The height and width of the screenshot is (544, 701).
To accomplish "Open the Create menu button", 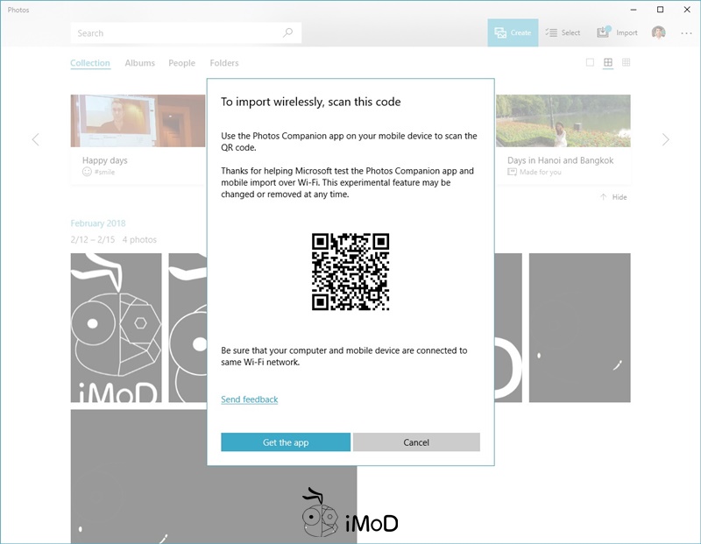I will pos(513,32).
